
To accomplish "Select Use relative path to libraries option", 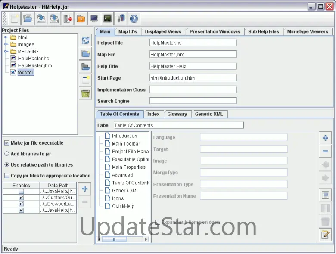I will [x=7, y=165].
